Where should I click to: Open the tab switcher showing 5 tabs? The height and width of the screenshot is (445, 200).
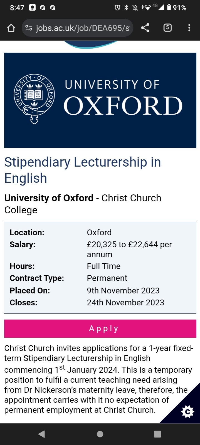167,28
